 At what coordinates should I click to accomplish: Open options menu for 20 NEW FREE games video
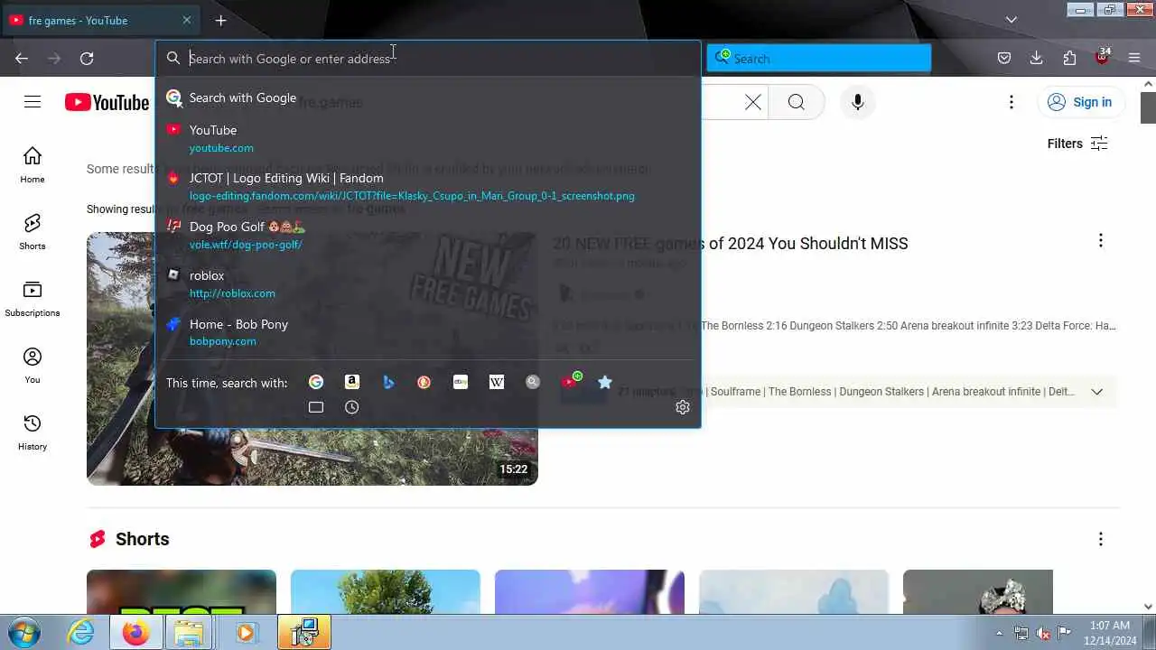[x=1100, y=240]
